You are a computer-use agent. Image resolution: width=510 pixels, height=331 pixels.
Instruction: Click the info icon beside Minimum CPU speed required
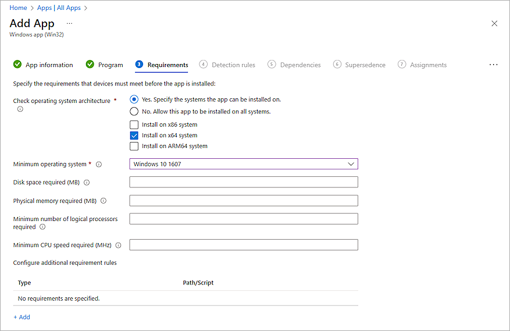119,245
